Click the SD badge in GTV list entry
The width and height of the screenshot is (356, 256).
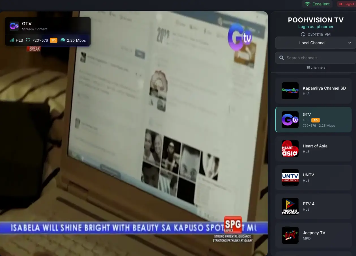pyautogui.click(x=316, y=120)
